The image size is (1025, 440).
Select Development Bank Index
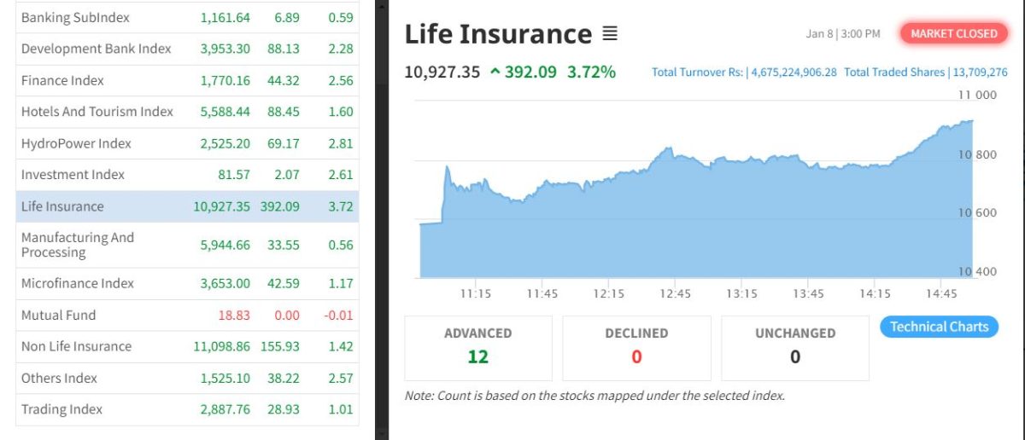coord(96,49)
